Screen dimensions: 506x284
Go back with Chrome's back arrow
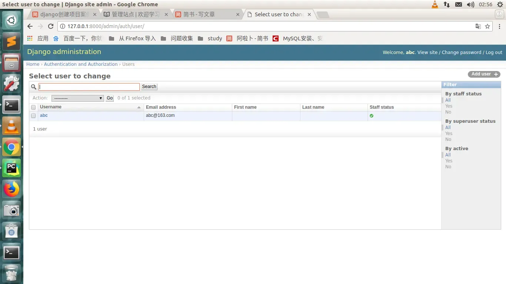(x=30, y=26)
